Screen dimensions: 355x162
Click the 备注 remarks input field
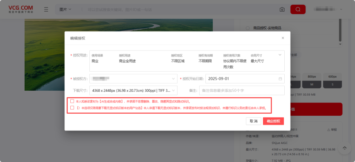(x=242, y=90)
